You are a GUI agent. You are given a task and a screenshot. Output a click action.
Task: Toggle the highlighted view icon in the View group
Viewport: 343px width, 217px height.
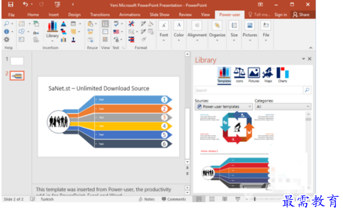[x=105, y=24]
